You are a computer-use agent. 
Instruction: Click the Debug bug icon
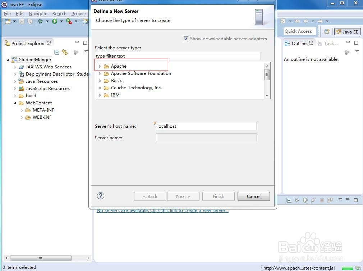tap(41, 21)
